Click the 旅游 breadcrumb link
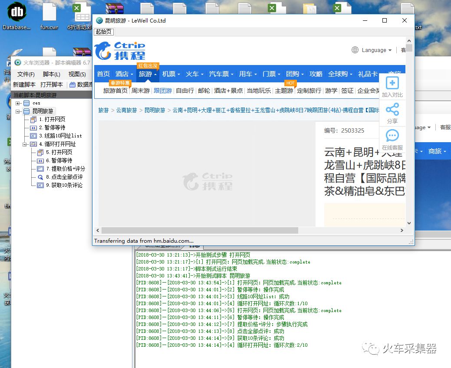Viewport: 451px width, 368px height. pos(104,111)
